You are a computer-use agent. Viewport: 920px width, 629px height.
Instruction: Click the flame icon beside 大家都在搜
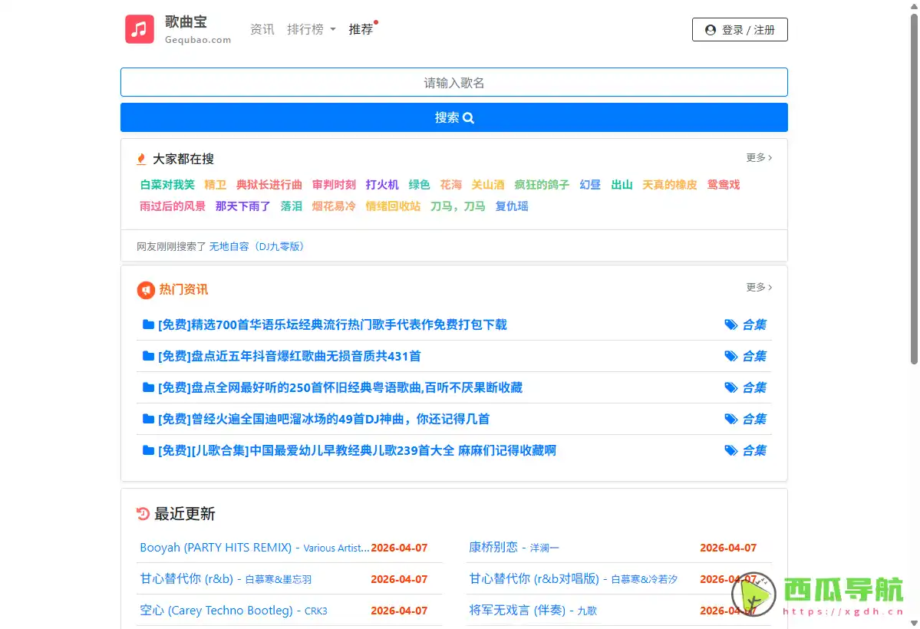[x=141, y=159]
